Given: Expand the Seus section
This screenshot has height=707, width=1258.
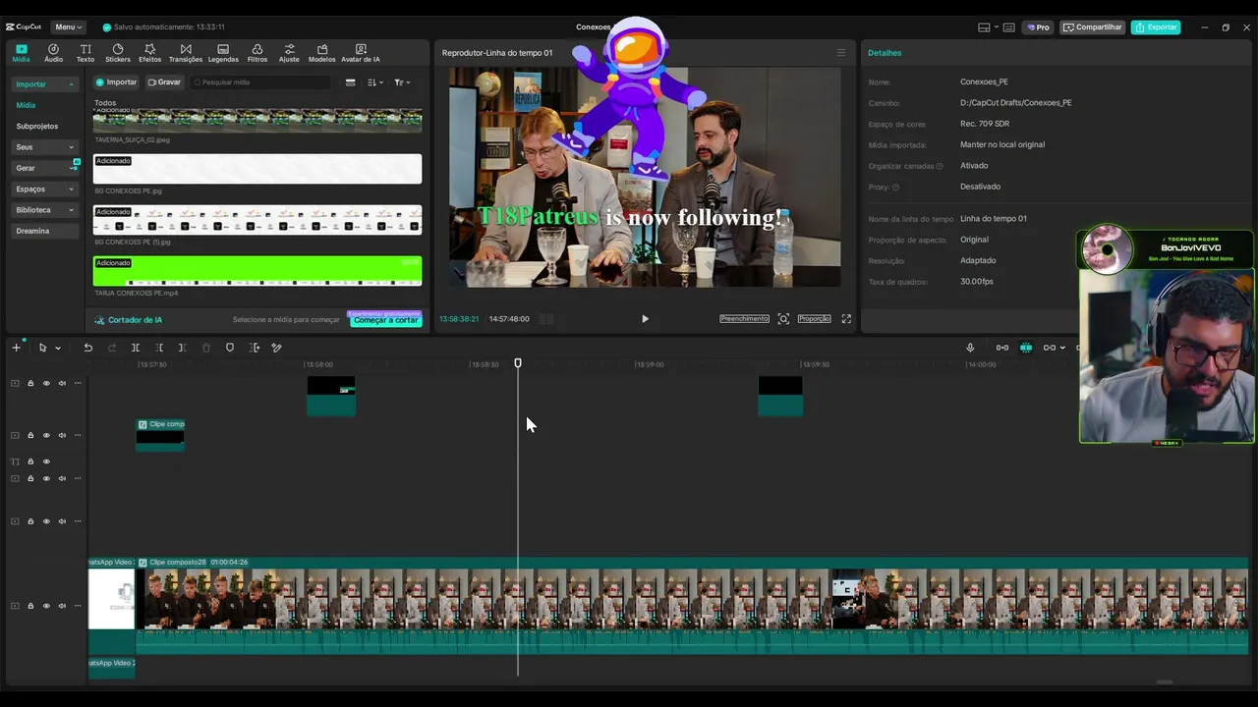Looking at the screenshot, I should (45, 147).
